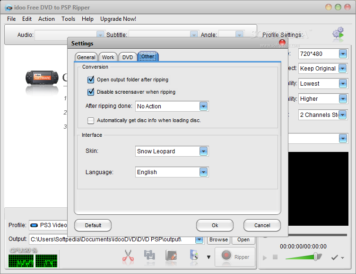Click the PSP device image
Screen dimensions: 356x274
[42, 78]
